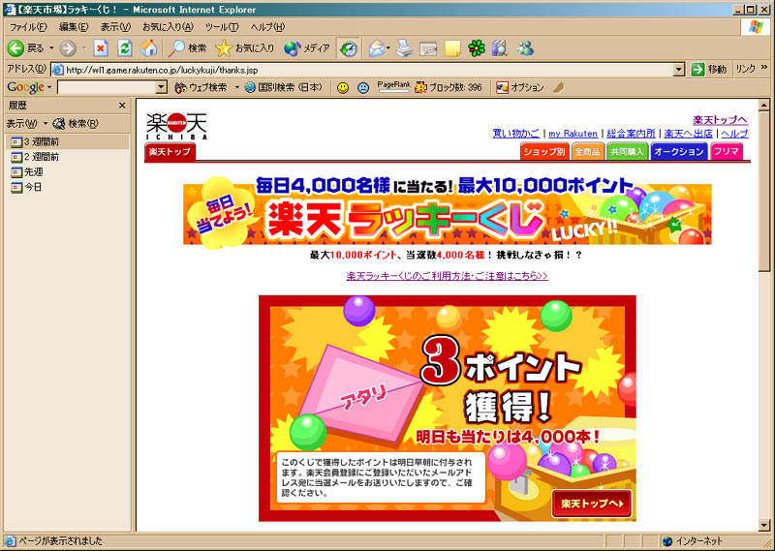775x551 pixels.
Task: Click the Research book icon
Action: click(500, 48)
